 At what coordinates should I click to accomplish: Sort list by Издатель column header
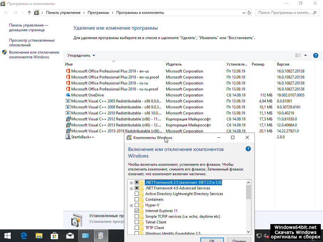pyautogui.click(x=174, y=64)
